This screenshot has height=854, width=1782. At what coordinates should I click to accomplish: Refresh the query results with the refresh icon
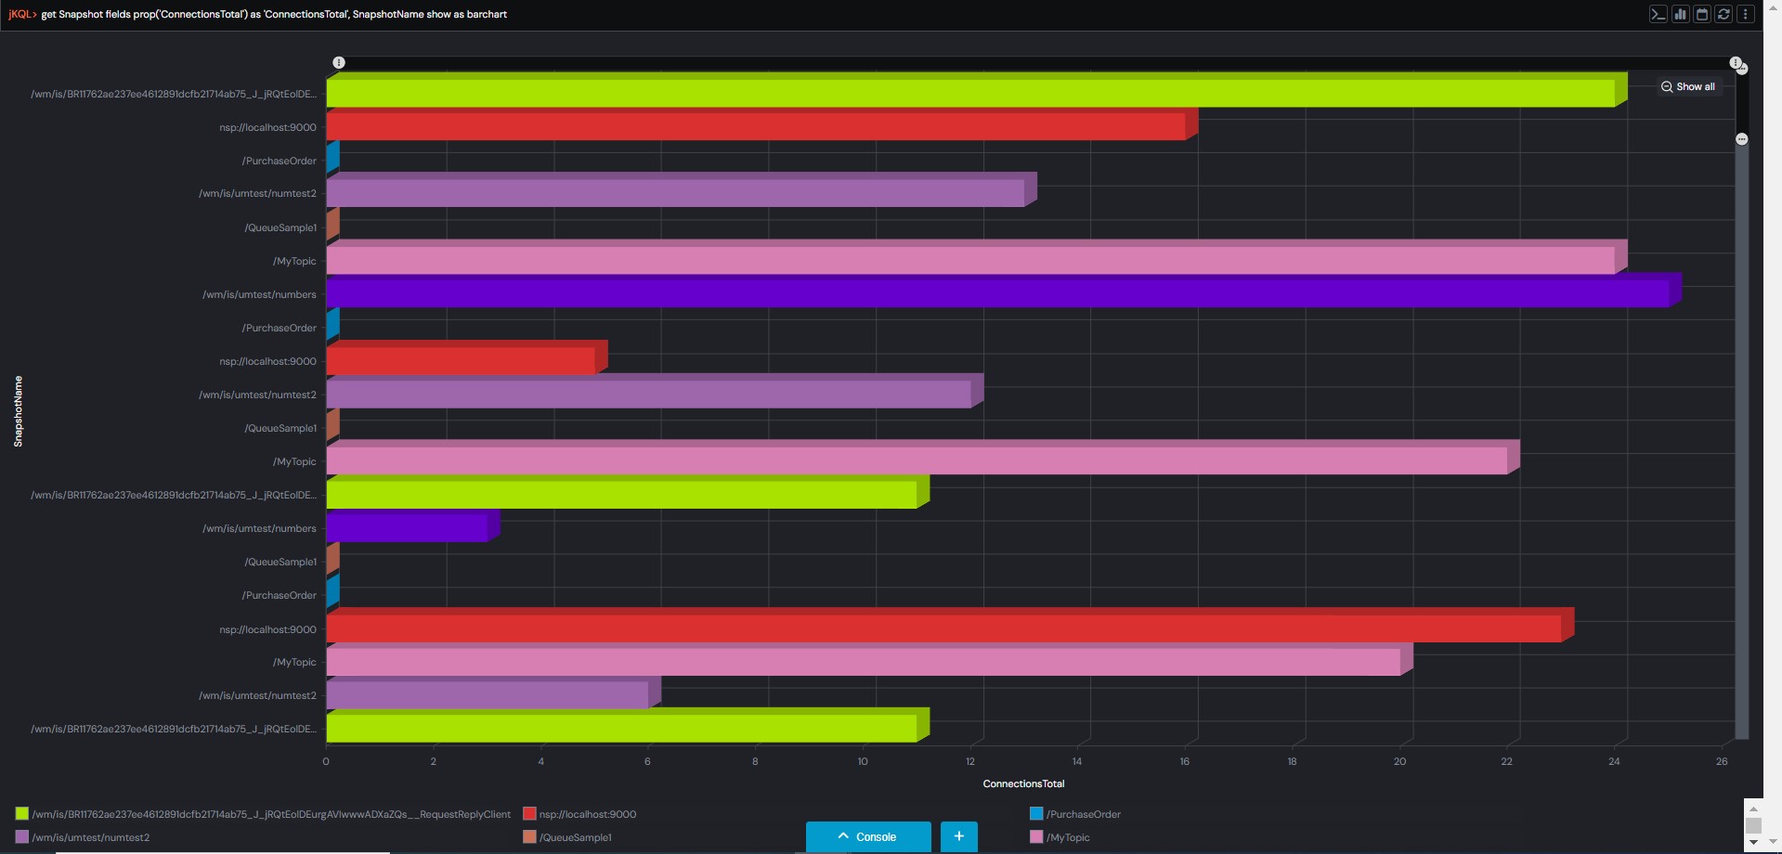[1724, 14]
